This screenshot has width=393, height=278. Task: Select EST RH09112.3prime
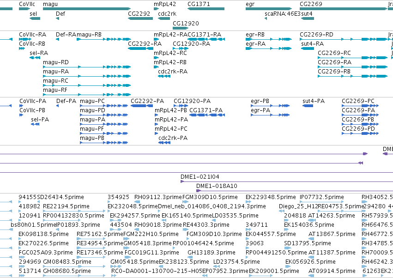[x=158, y=197]
